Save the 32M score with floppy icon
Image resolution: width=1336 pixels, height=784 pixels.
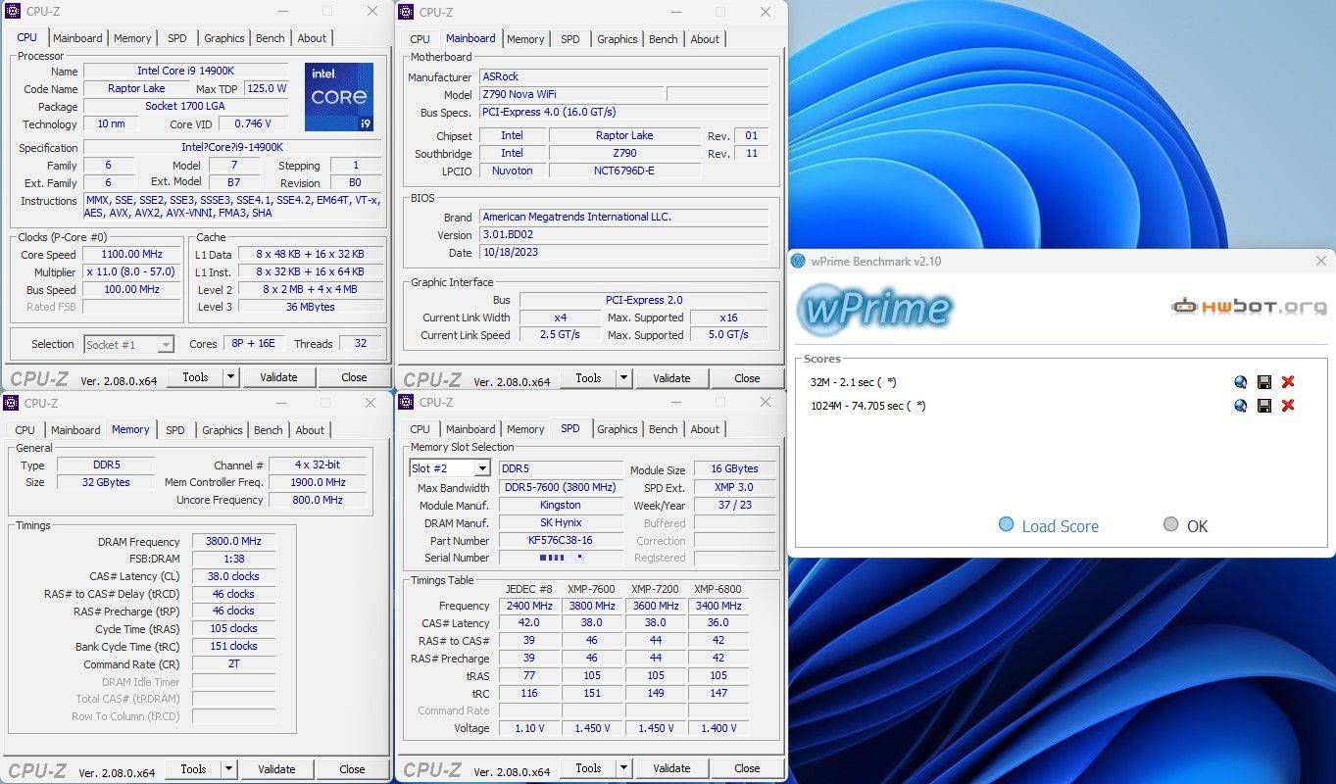coord(1264,382)
